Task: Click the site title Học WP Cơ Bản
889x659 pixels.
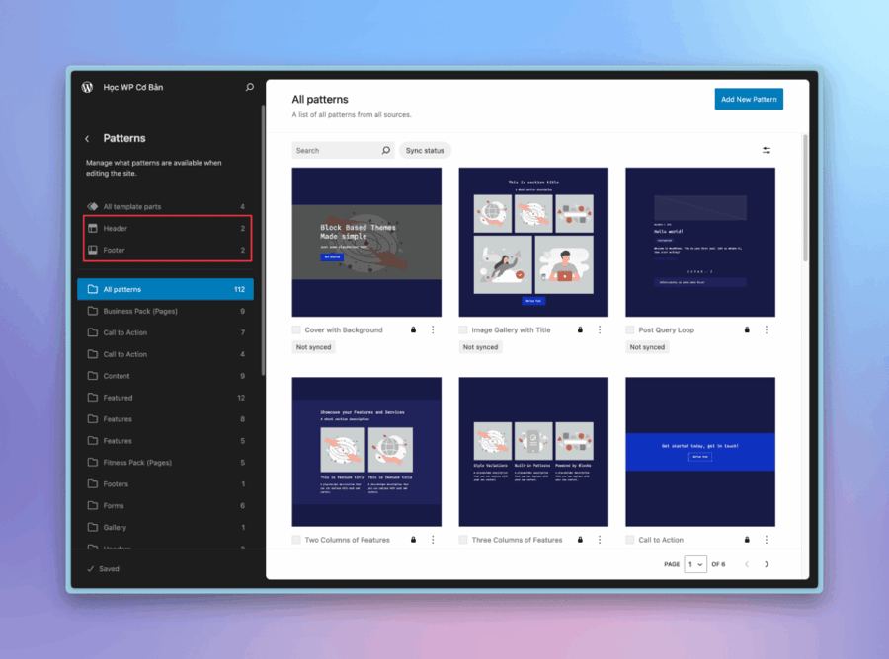Action: pyautogui.click(x=133, y=87)
